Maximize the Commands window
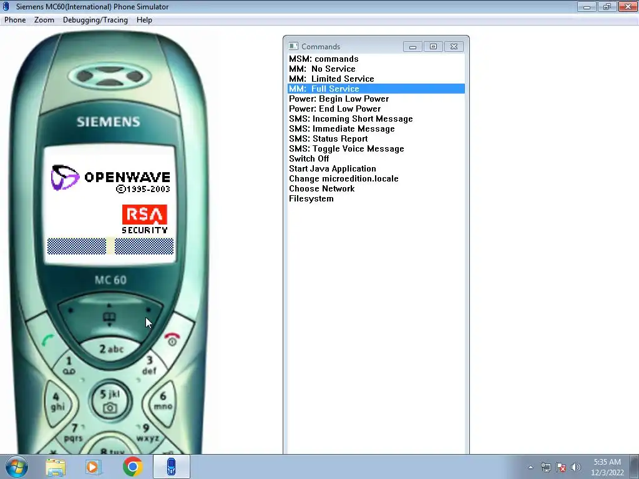Image resolution: width=639 pixels, height=479 pixels. 433,46
